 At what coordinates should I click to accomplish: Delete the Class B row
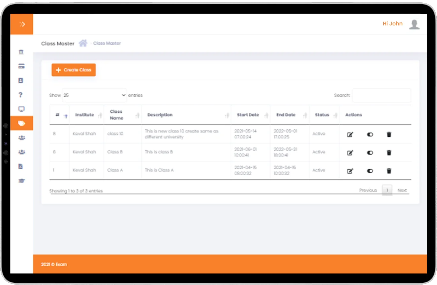[x=389, y=153]
